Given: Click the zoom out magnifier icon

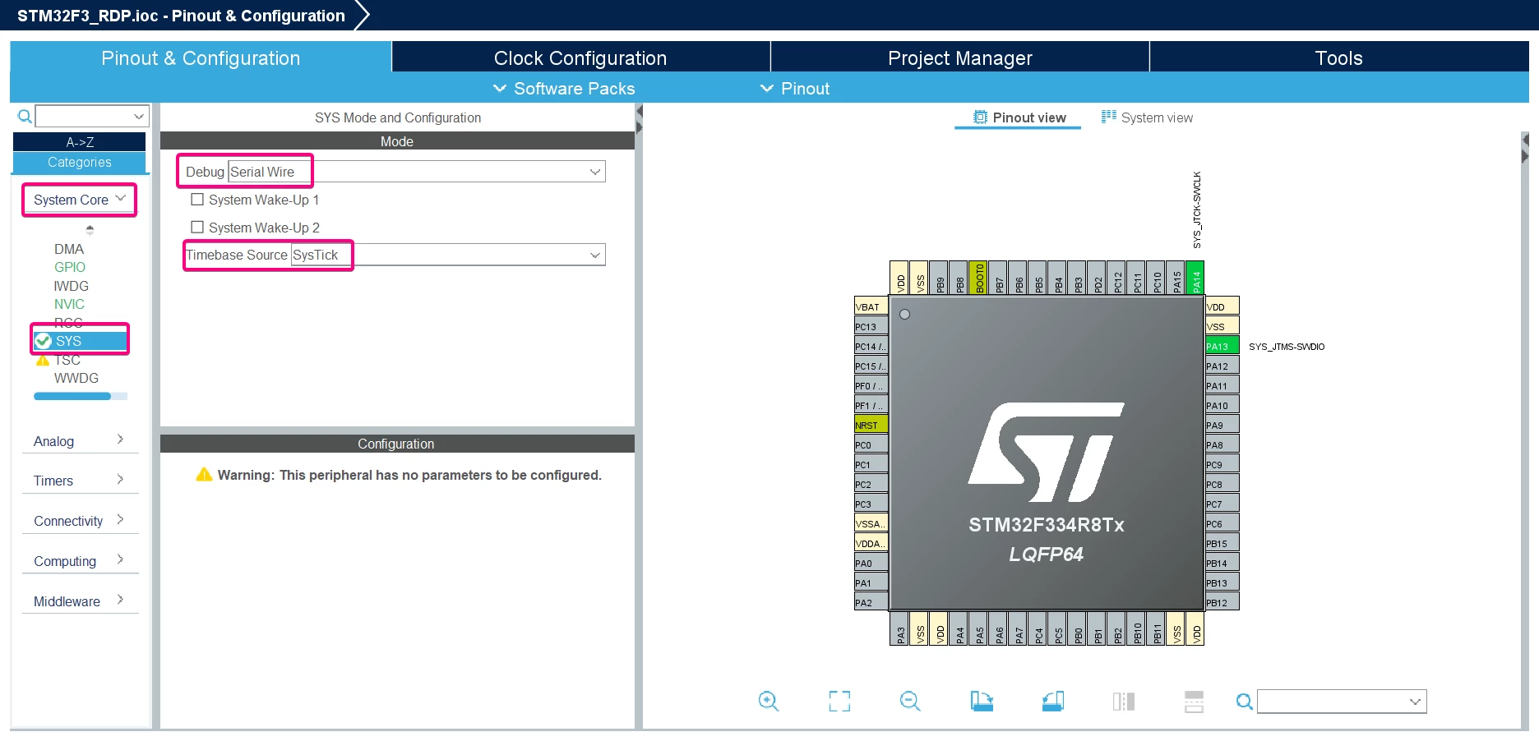Looking at the screenshot, I should point(910,701).
